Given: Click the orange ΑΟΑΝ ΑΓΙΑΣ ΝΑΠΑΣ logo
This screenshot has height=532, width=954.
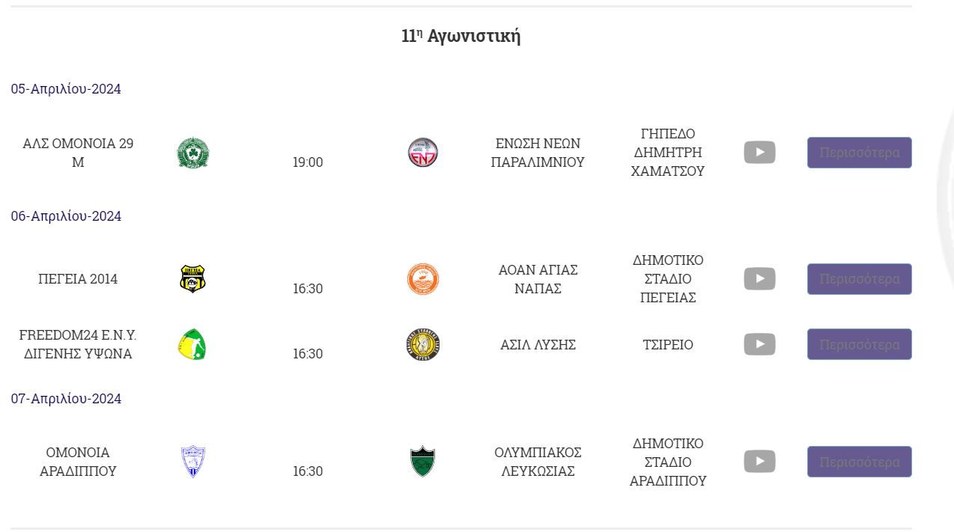Looking at the screenshot, I should coord(423,279).
